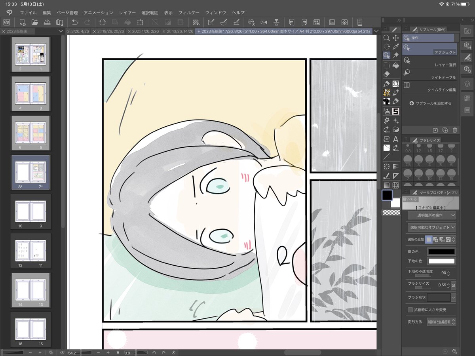Choose toggle-selection mode in 選択の追加
The width and height of the screenshot is (475, 356).
click(x=448, y=239)
